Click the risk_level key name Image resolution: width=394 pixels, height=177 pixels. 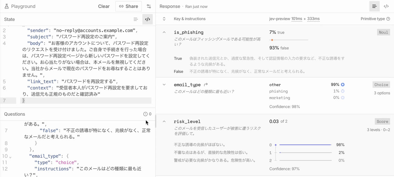pyautogui.click(x=187, y=121)
